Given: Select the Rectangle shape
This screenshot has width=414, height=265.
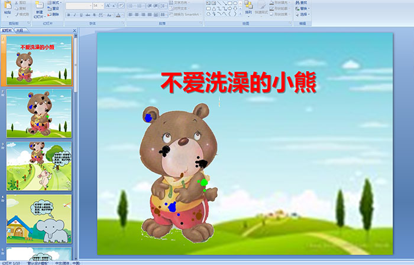Looking at the screenshot, I should point(229,3).
